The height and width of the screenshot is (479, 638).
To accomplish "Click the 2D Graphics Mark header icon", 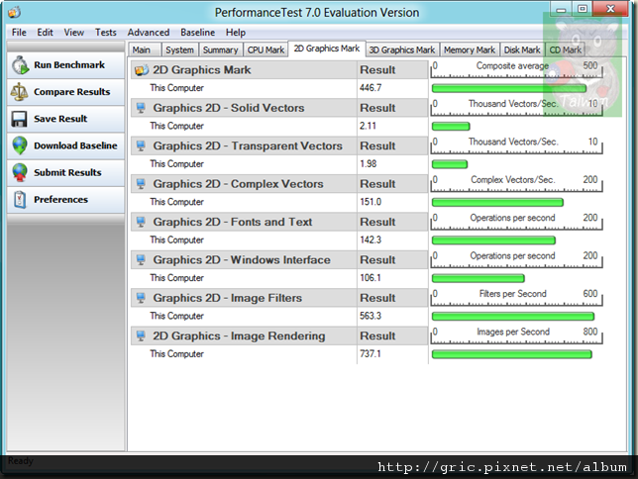I will click(x=142, y=70).
